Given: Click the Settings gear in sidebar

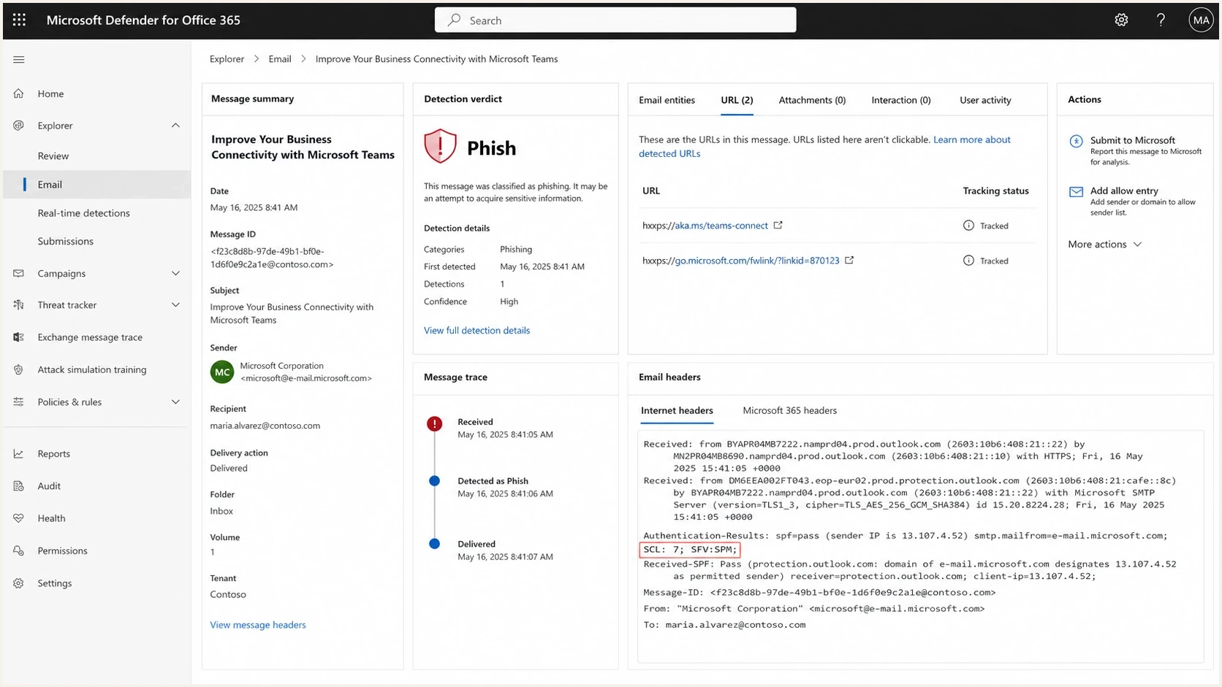Looking at the screenshot, I should (19, 583).
